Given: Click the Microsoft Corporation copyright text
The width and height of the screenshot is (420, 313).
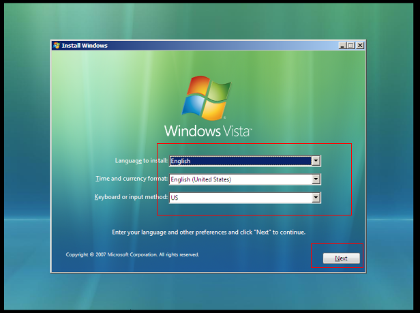Looking at the screenshot, I should [x=132, y=254].
